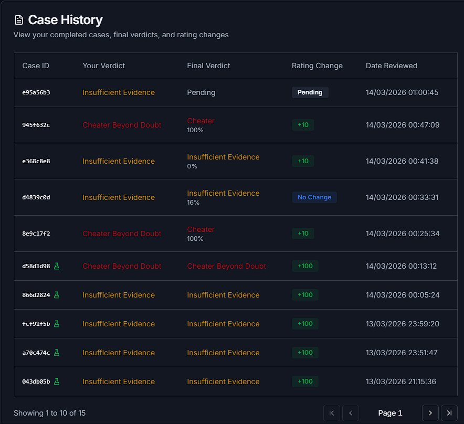Click the Rating Change column header

317,66
